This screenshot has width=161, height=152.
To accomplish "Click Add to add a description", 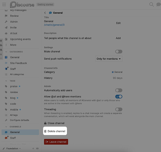I will (x=118, y=38).
